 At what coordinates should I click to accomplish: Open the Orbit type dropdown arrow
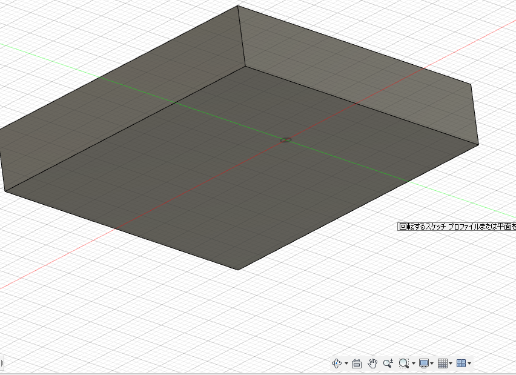[346, 364]
